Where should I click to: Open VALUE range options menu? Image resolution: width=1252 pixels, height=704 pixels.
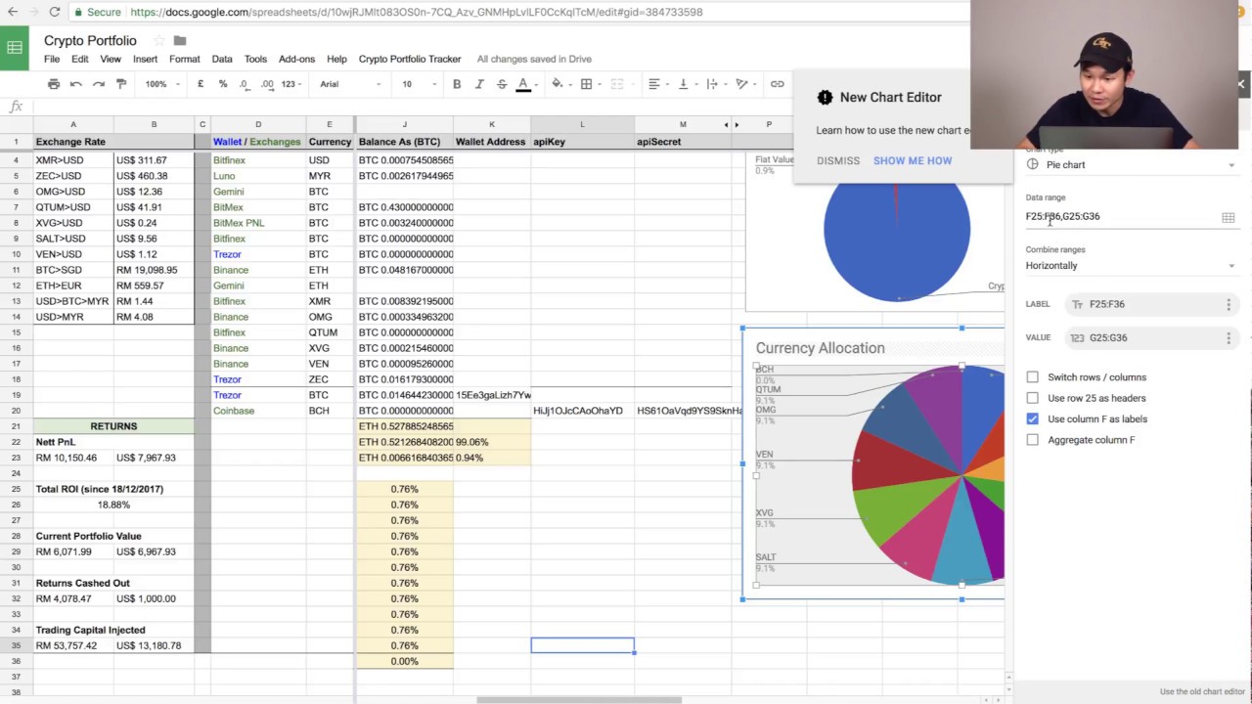(1229, 337)
